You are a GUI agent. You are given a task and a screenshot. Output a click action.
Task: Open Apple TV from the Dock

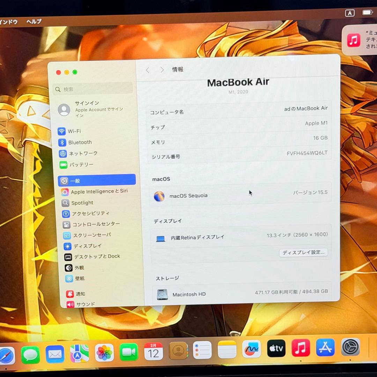tap(276, 348)
